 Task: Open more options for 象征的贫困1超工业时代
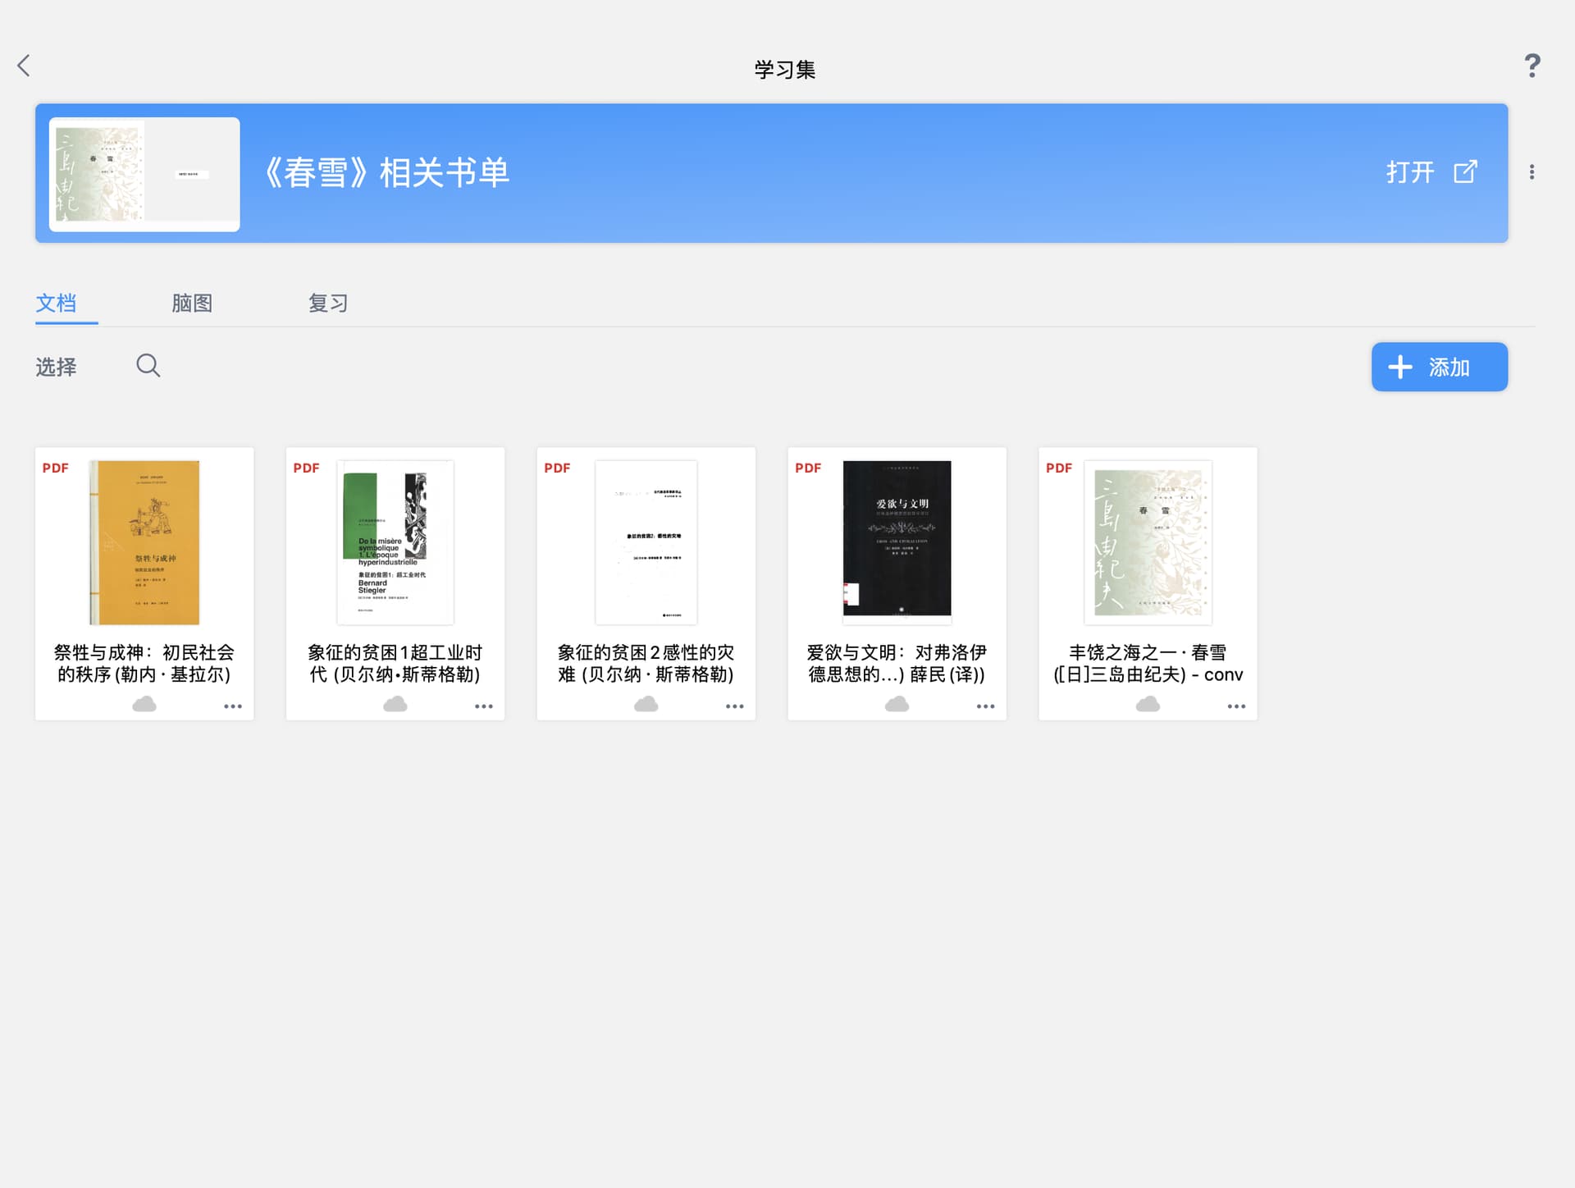pos(484,706)
